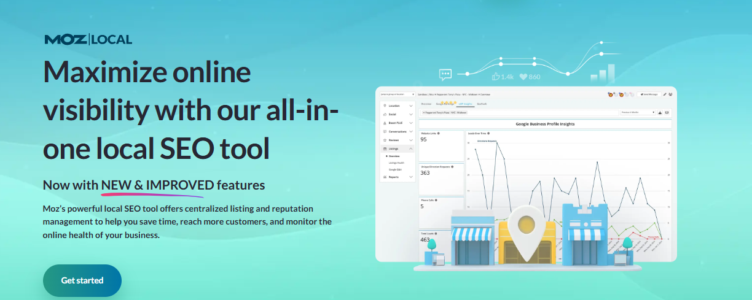Click the user profile icon in the dashboard header

(670, 94)
